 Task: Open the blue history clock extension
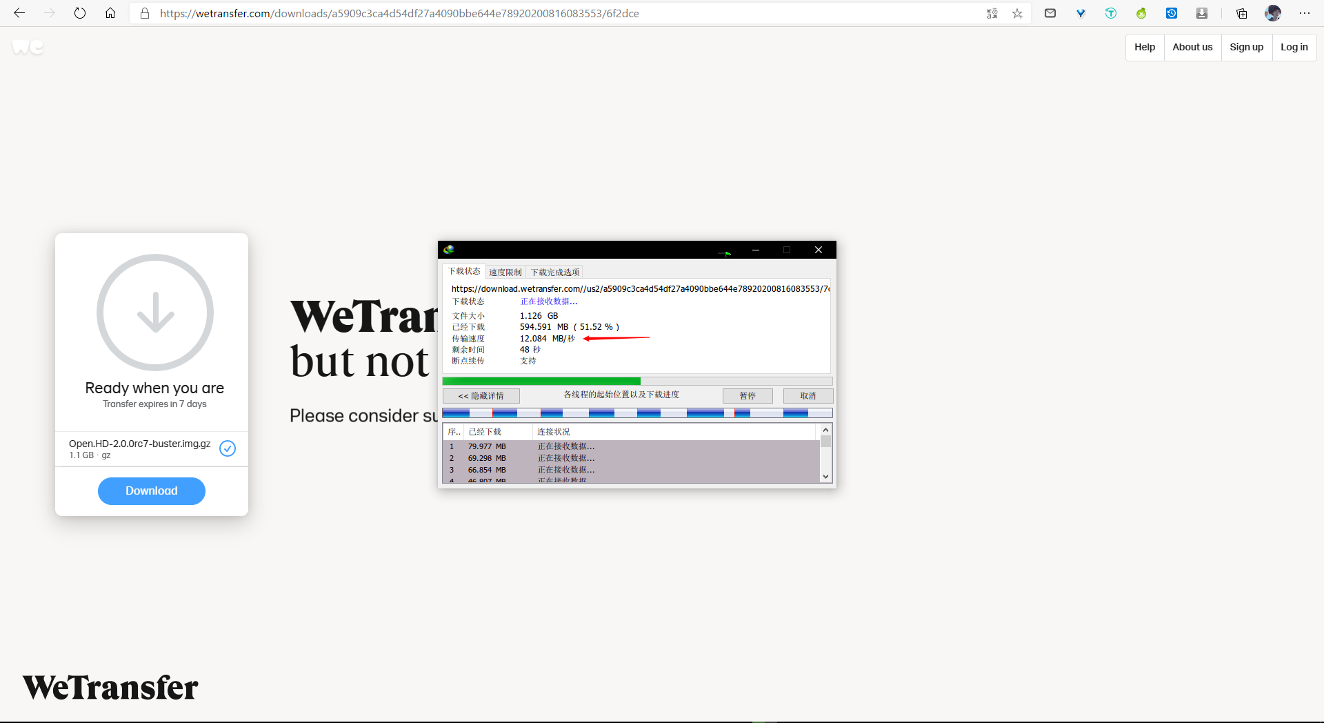pos(1172,13)
